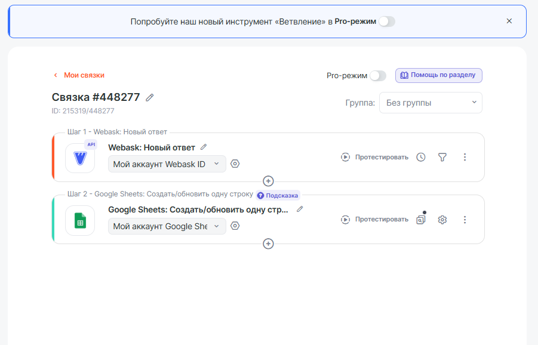Add a step after the Webask step
The height and width of the screenshot is (345, 538).
coord(269,181)
